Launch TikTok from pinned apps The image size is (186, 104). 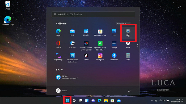click(86, 57)
